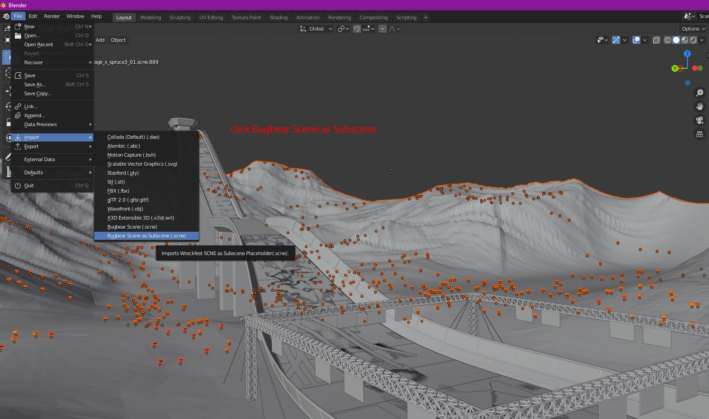Open the gizmo options dropdown arrow
This screenshot has height=419, width=709.
coord(624,40)
